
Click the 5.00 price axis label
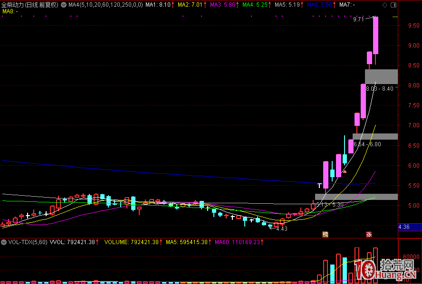click(x=413, y=206)
